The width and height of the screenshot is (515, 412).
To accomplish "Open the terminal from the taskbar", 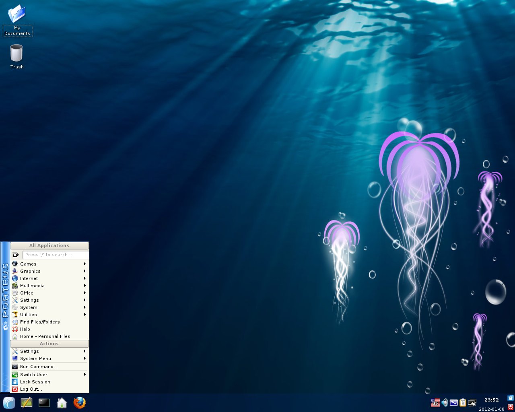I will pyautogui.click(x=44, y=403).
